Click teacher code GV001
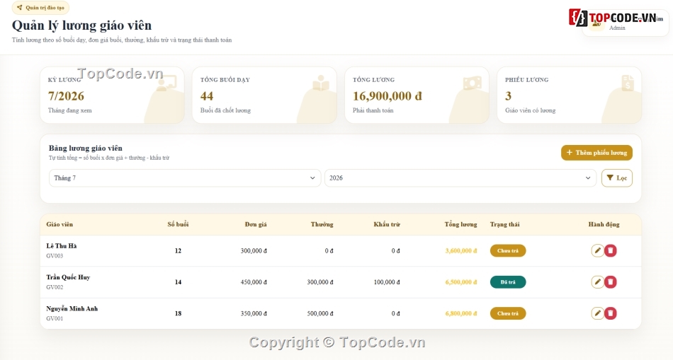The image size is (673, 360). tap(55, 318)
